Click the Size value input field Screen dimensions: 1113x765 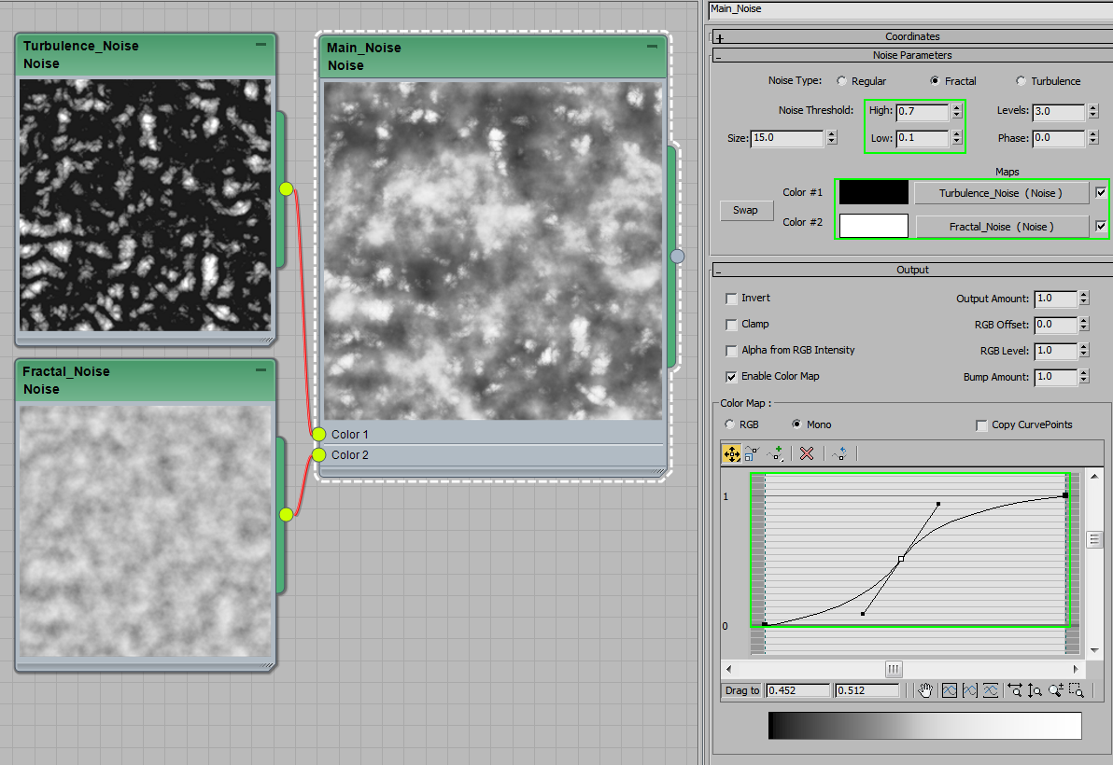click(786, 138)
